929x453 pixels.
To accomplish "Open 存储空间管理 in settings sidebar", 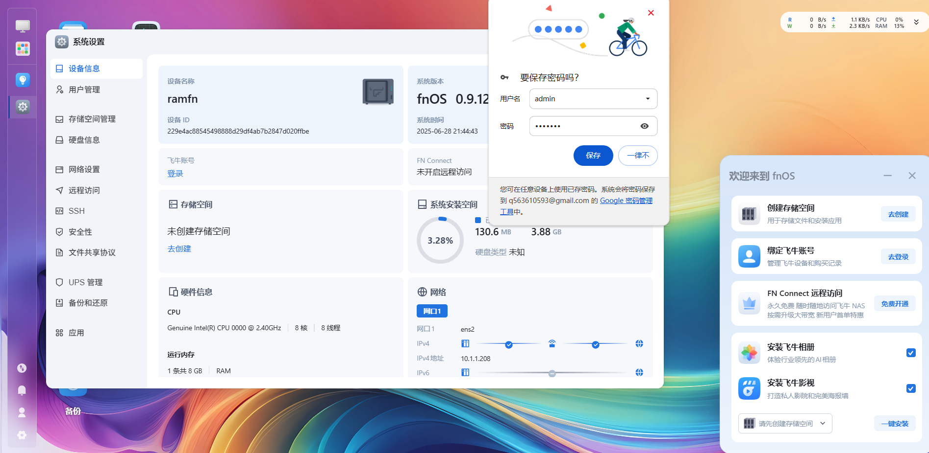I will [97, 119].
